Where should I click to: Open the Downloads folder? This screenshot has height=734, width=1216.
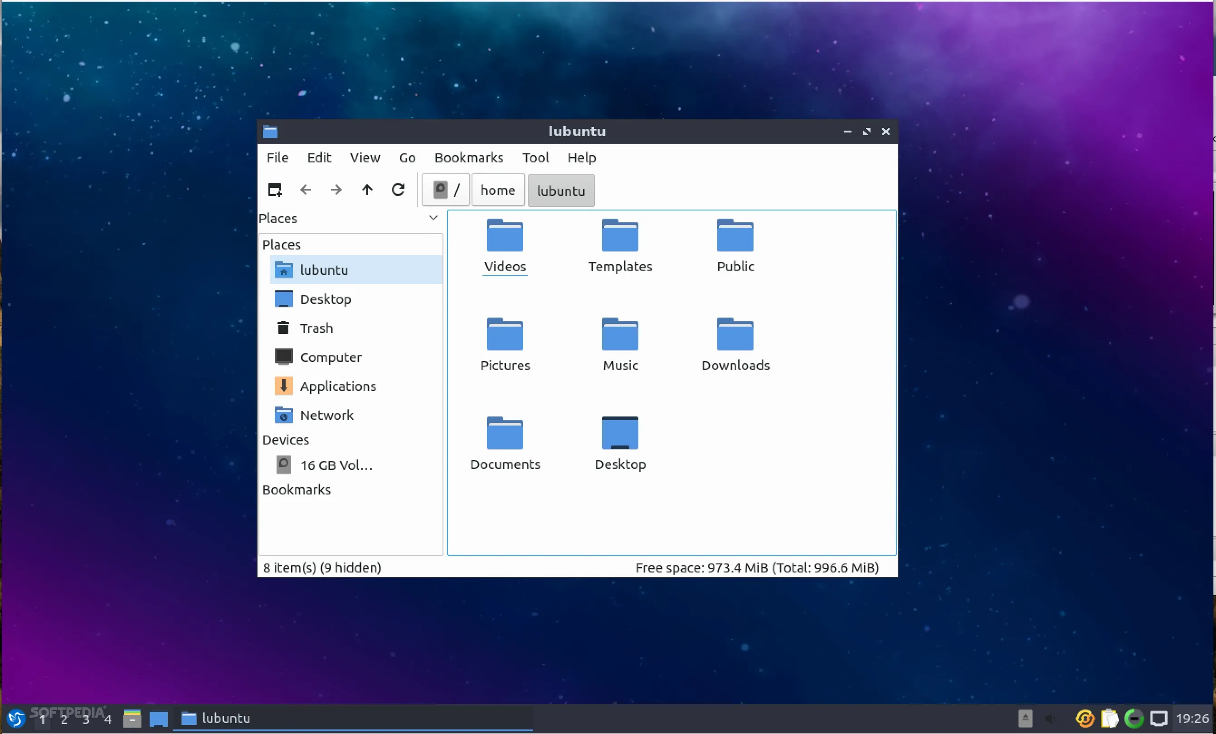[735, 345]
